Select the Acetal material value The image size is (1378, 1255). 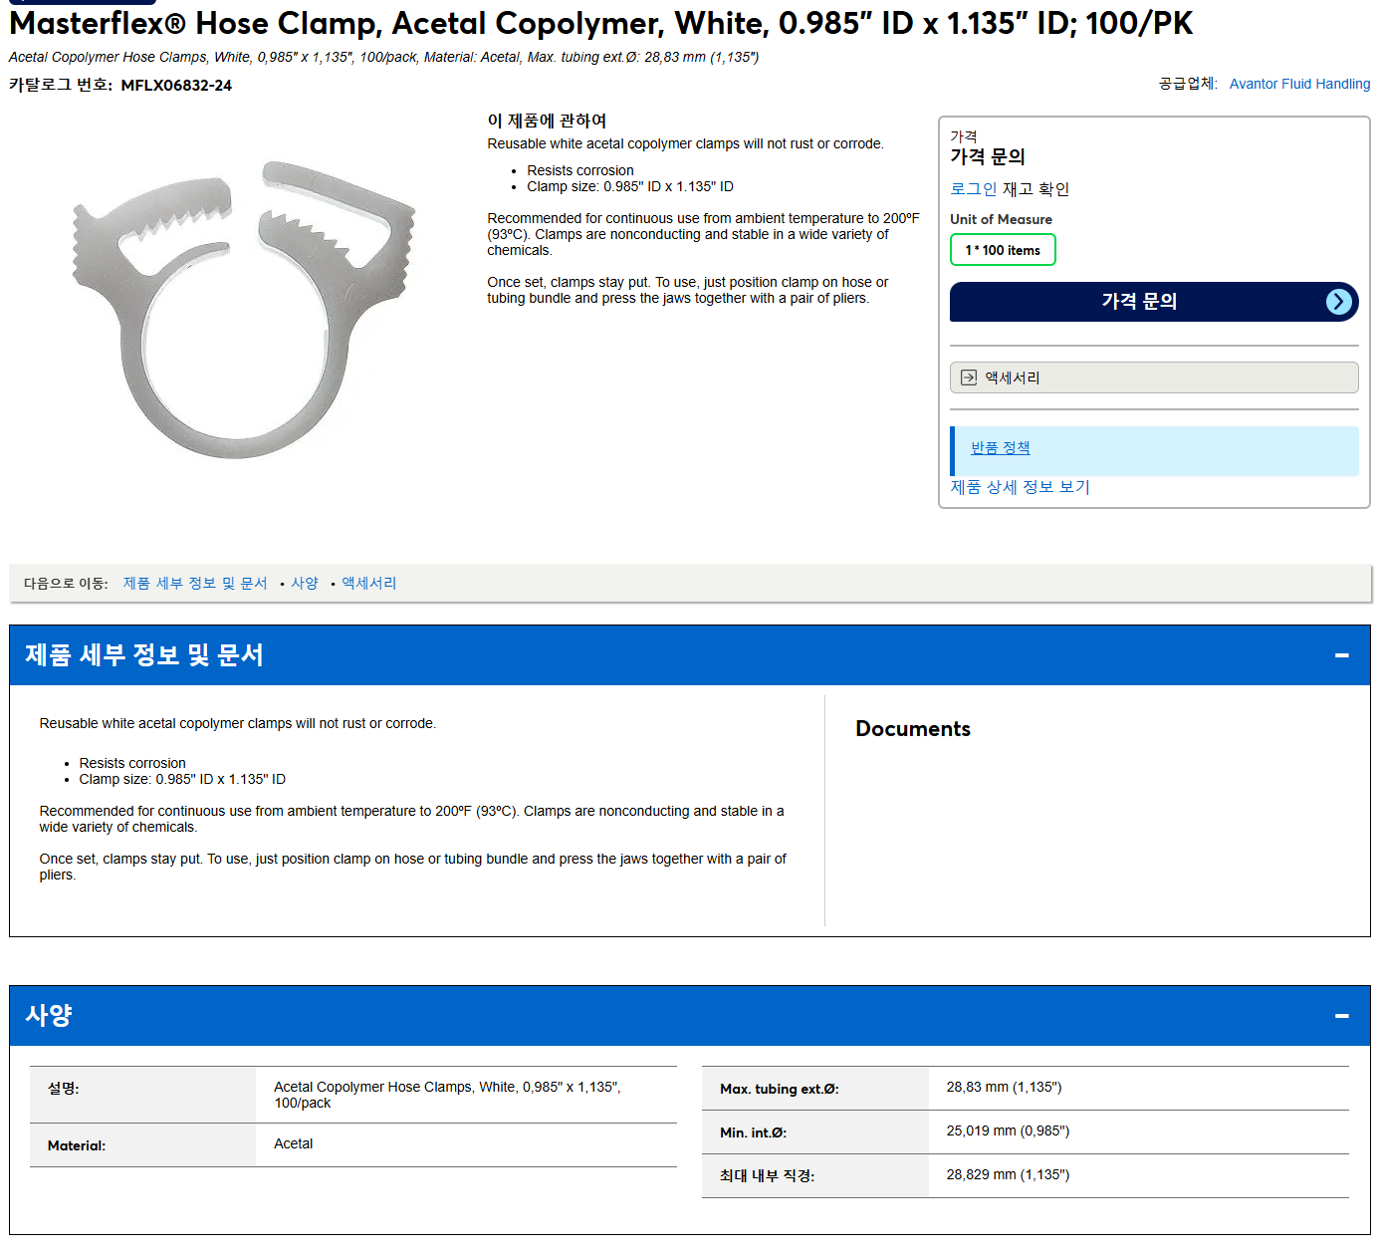(x=294, y=1143)
